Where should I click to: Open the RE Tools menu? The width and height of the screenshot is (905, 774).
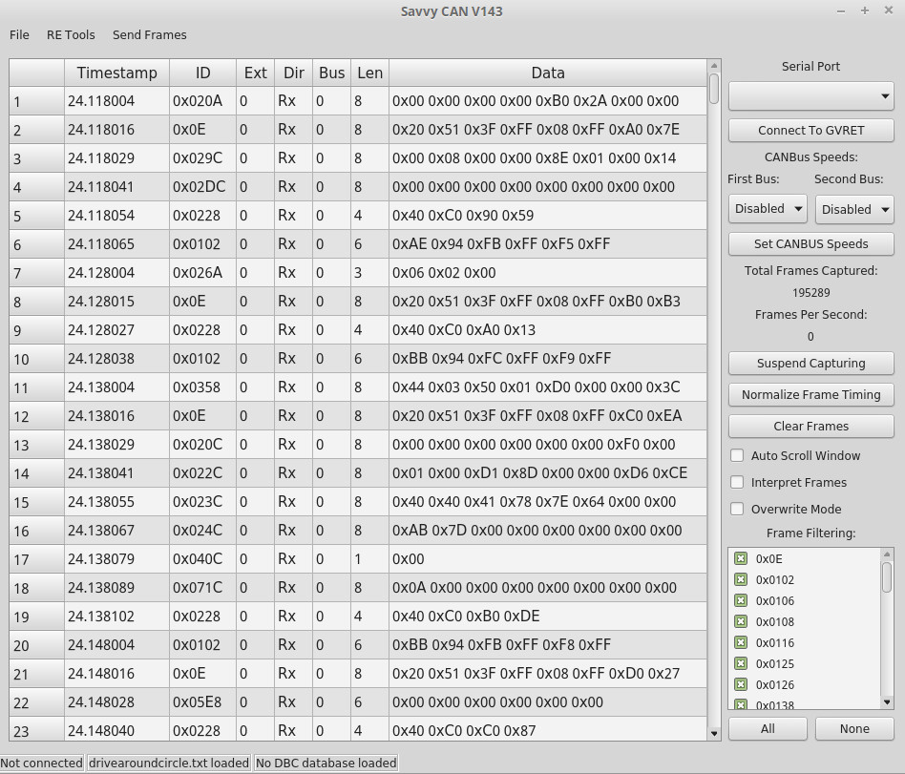tap(71, 34)
